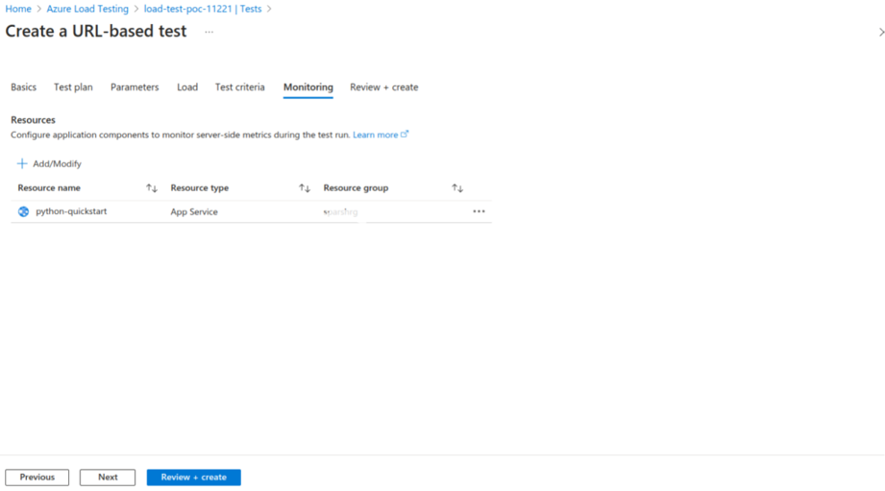
Task: Click the Next button
Action: [x=108, y=478]
